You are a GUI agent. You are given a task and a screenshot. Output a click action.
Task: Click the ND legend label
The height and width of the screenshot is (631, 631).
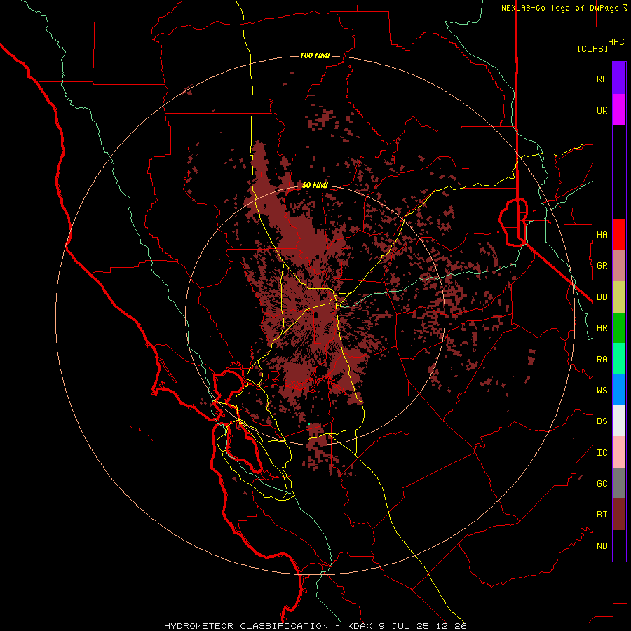[x=602, y=545]
